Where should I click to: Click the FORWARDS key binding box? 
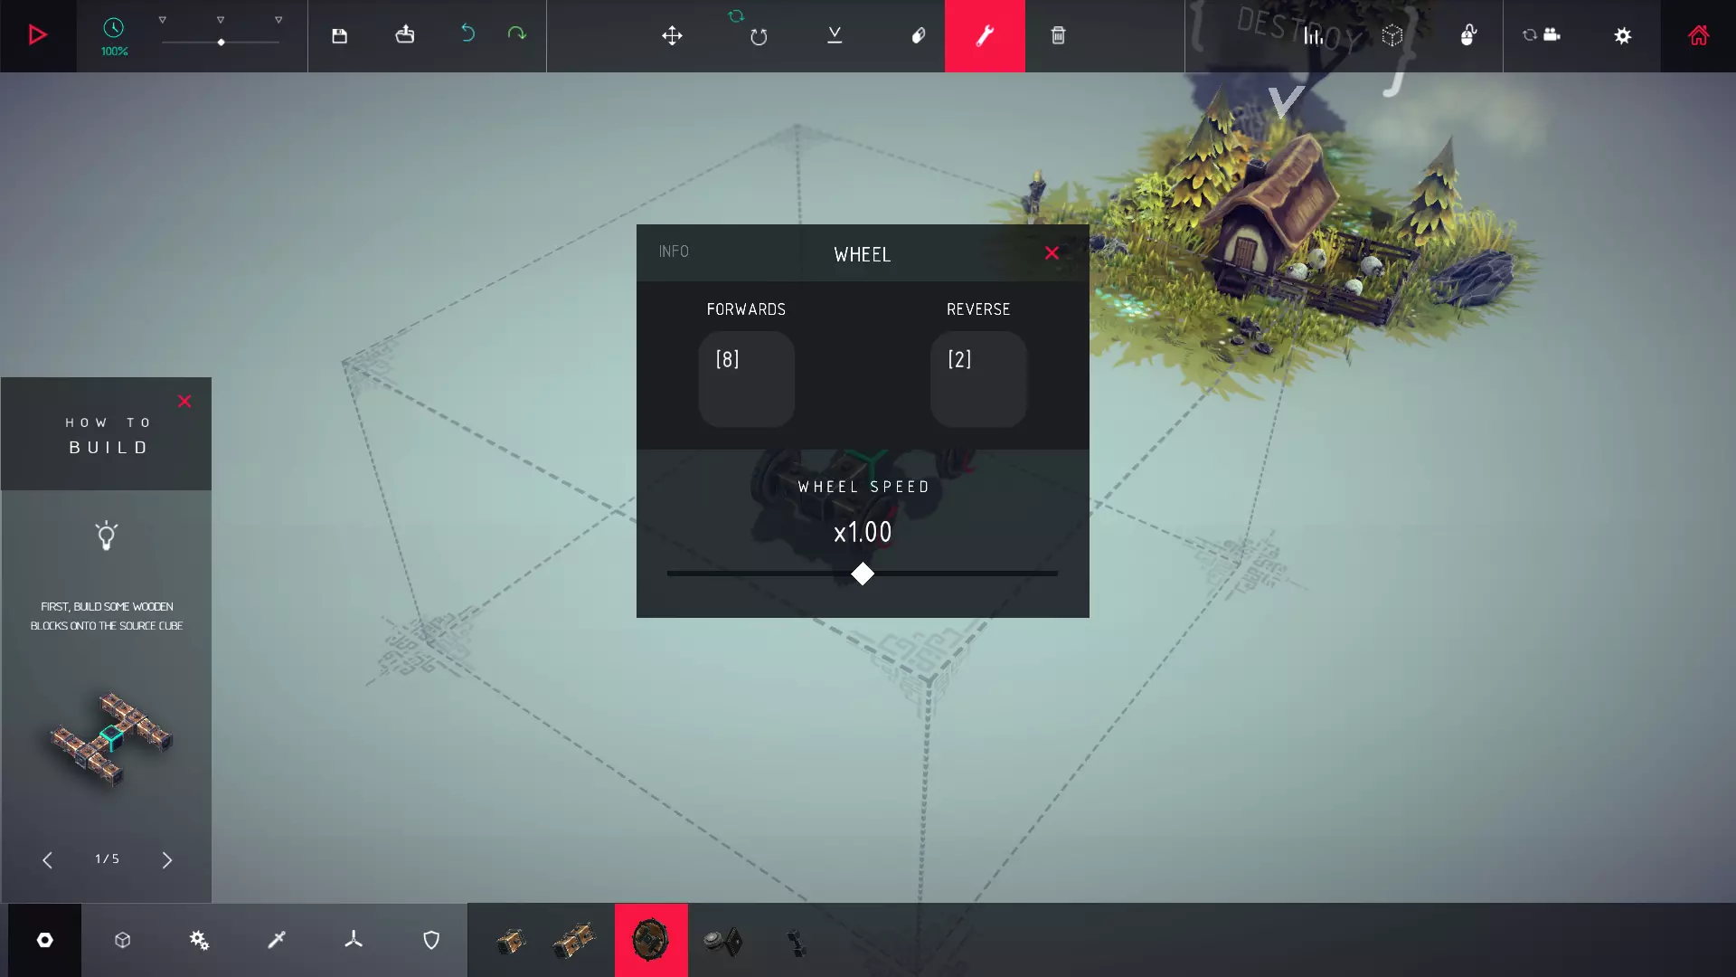click(746, 378)
